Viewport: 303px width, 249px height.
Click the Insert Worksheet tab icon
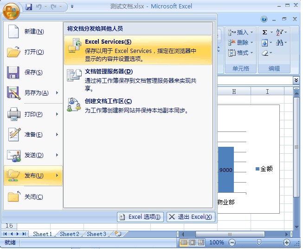click(x=118, y=234)
